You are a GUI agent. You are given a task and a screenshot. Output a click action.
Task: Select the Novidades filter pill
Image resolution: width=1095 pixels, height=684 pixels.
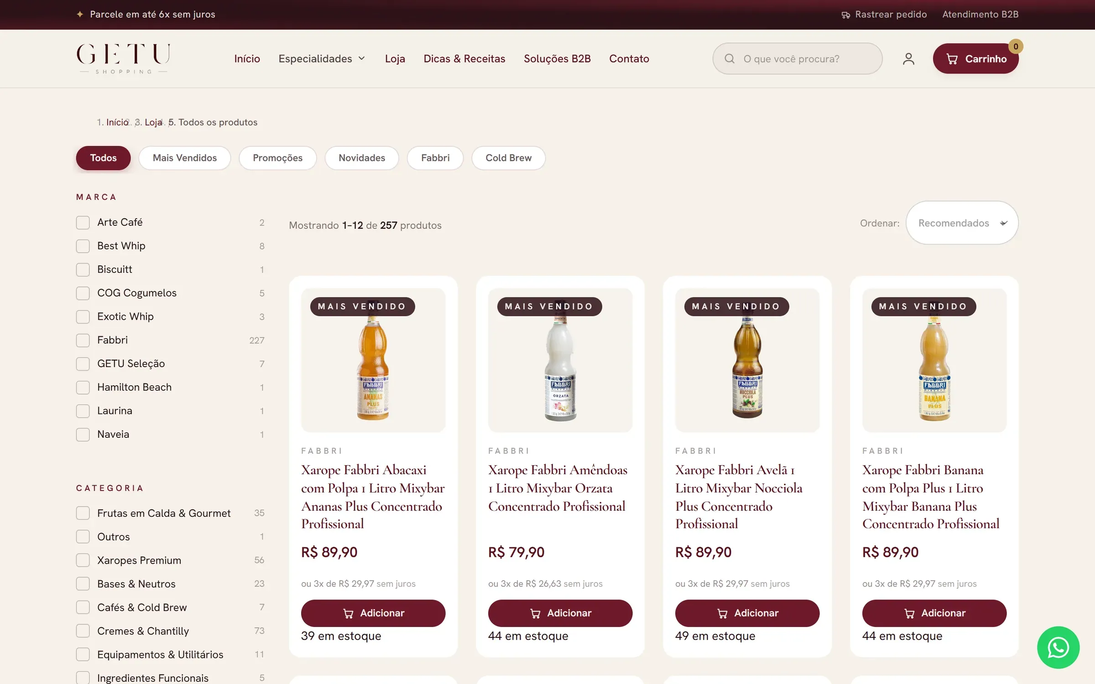[362, 158]
